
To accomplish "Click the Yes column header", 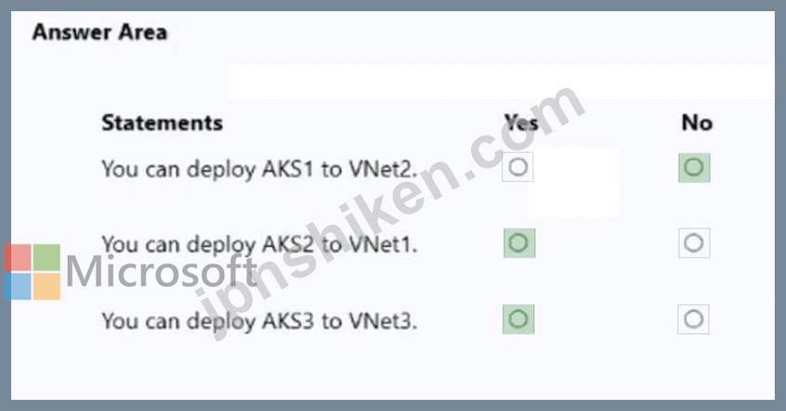I will (521, 122).
